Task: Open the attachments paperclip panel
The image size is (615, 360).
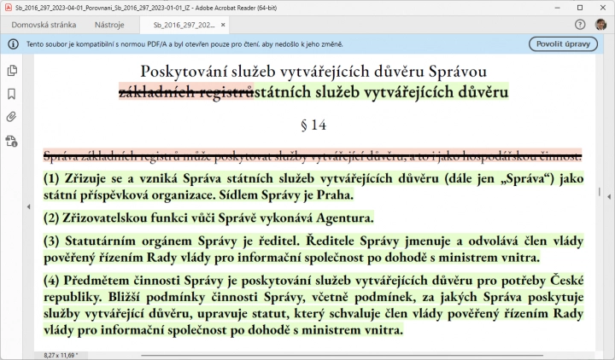Action: coord(12,117)
